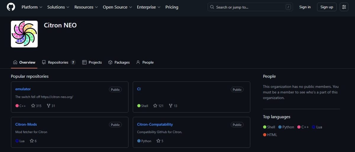Open the GitHub home logo
This screenshot has width=355, height=152.
pyautogui.click(x=11, y=7)
